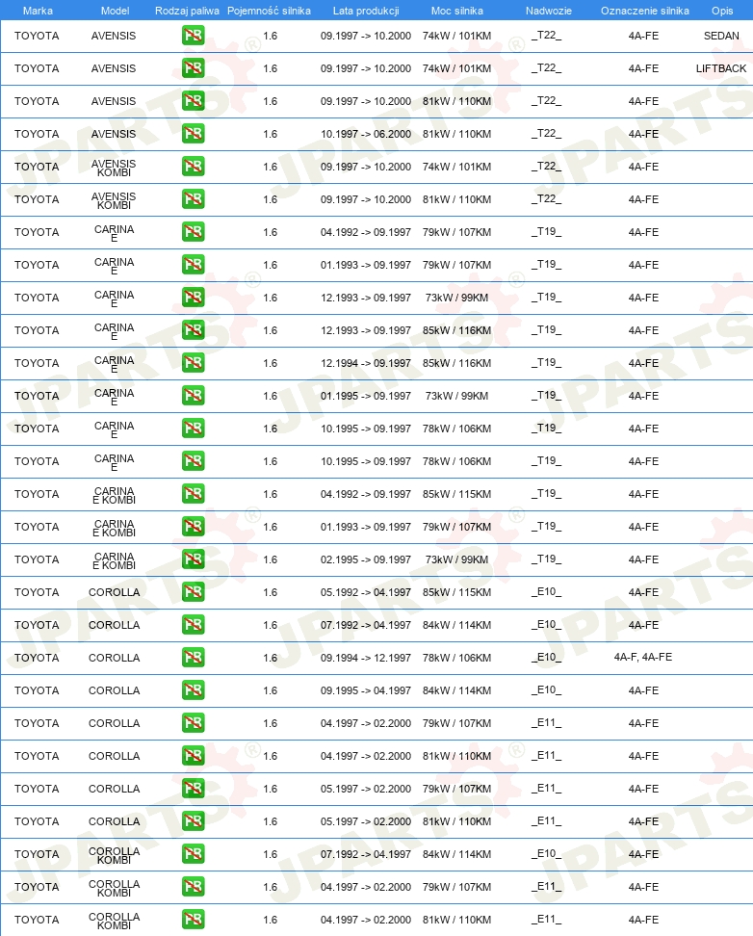753x936 pixels.
Task: Click fuel icon for Avensis 09.1997 81kW row
Action: [x=193, y=101]
